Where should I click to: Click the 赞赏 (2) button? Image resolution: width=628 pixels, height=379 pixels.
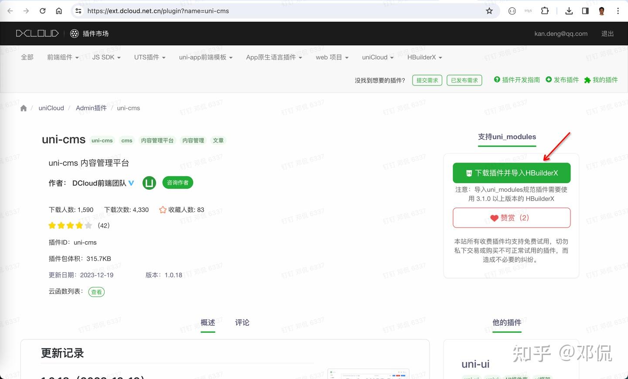(512, 218)
